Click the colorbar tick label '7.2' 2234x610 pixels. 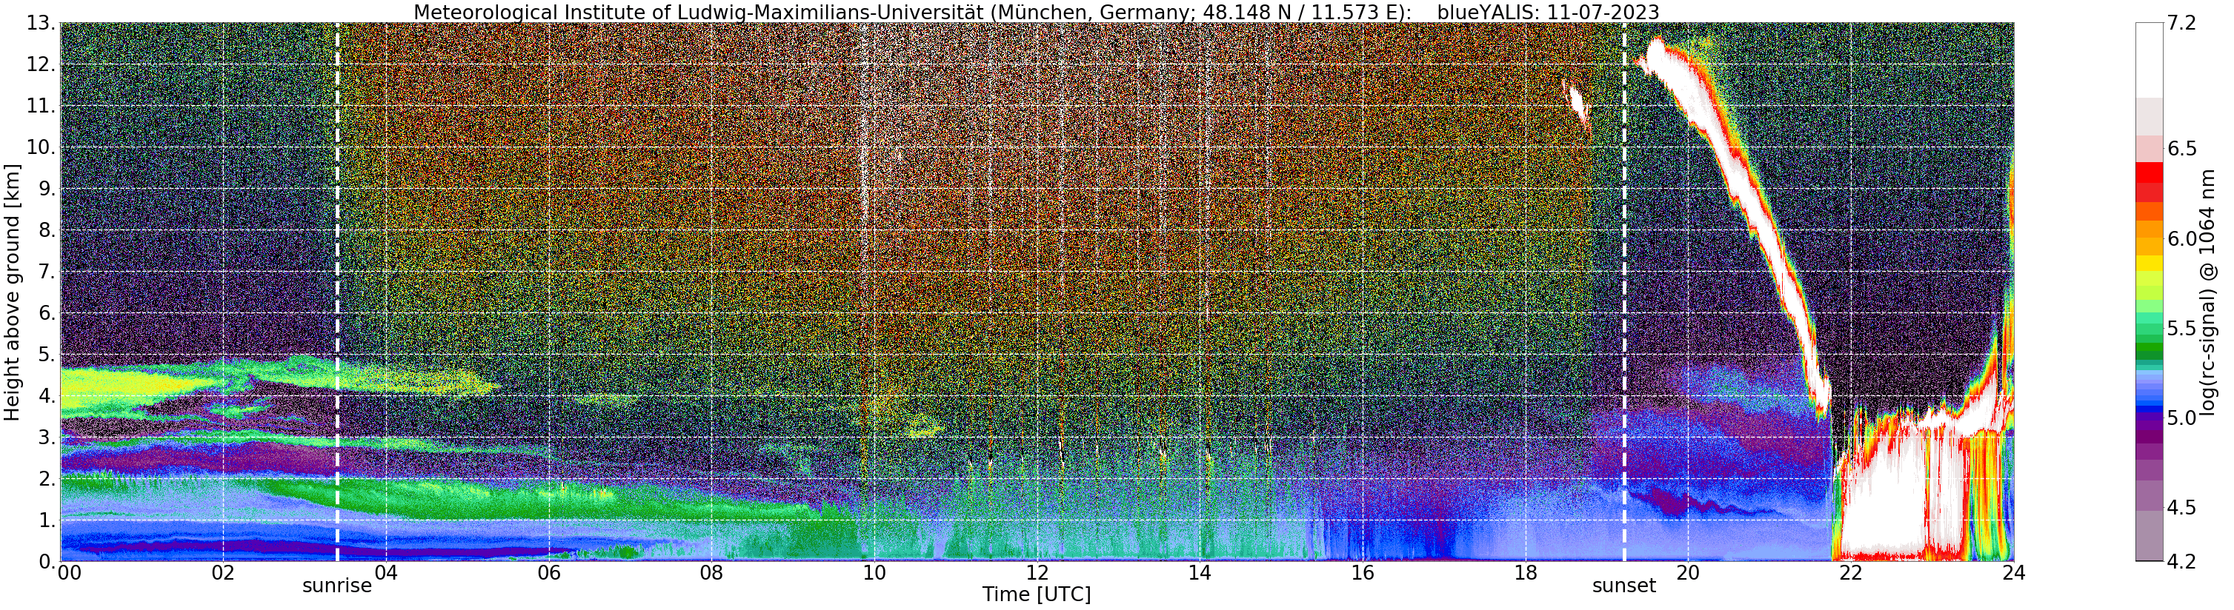[2181, 24]
